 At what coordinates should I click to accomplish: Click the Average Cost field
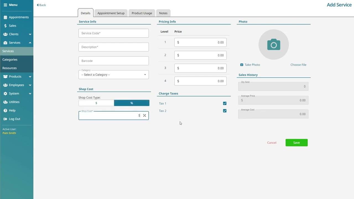pyautogui.click(x=273, y=114)
